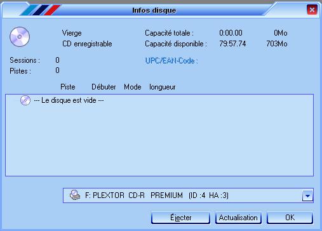Click the Débuter column header

[x=104, y=87]
